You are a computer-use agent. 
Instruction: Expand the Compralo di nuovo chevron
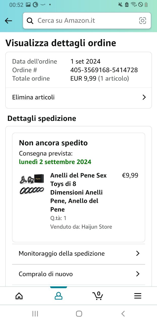pyautogui.click(x=138, y=274)
